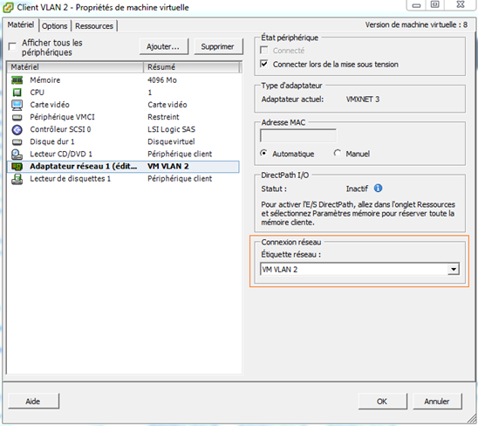This screenshot has height=426, width=478.
Task: Toggle Connecter lors de la mise sous tension
Action: click(x=264, y=64)
